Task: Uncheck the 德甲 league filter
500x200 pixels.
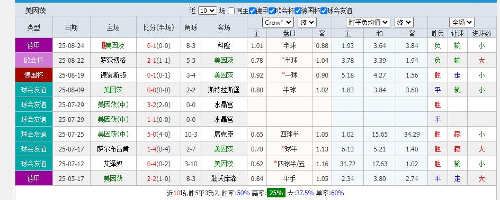Action: click(x=252, y=11)
